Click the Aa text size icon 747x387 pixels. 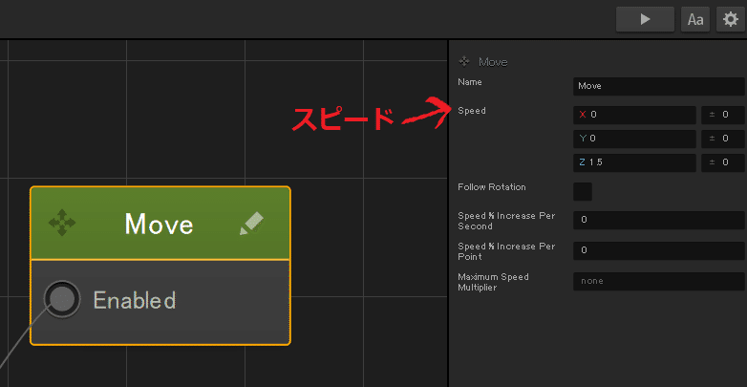(x=694, y=19)
